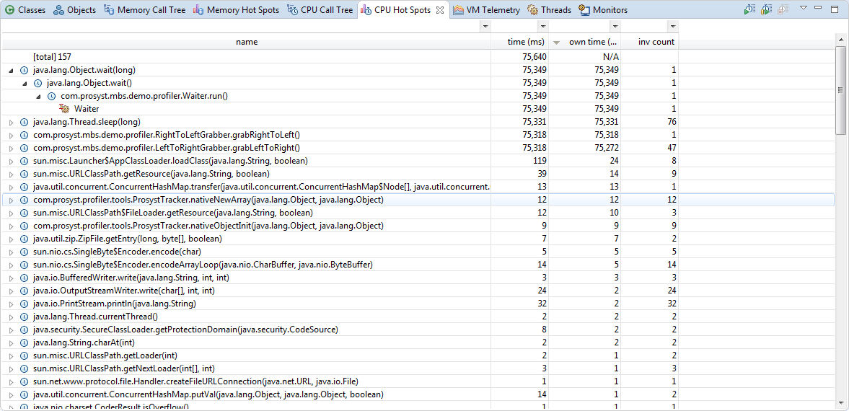The image size is (849, 411).
Task: Click the Waiter thread icon in tree
Action: (63, 109)
